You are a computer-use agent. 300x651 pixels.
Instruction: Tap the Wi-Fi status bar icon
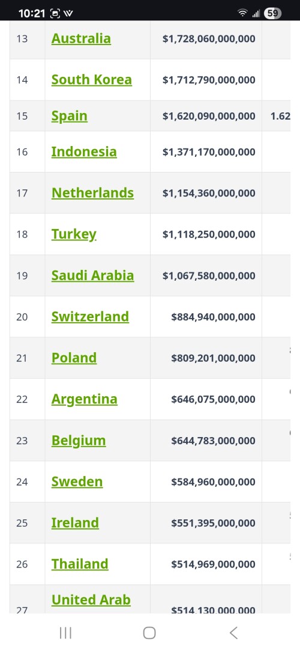point(242,13)
